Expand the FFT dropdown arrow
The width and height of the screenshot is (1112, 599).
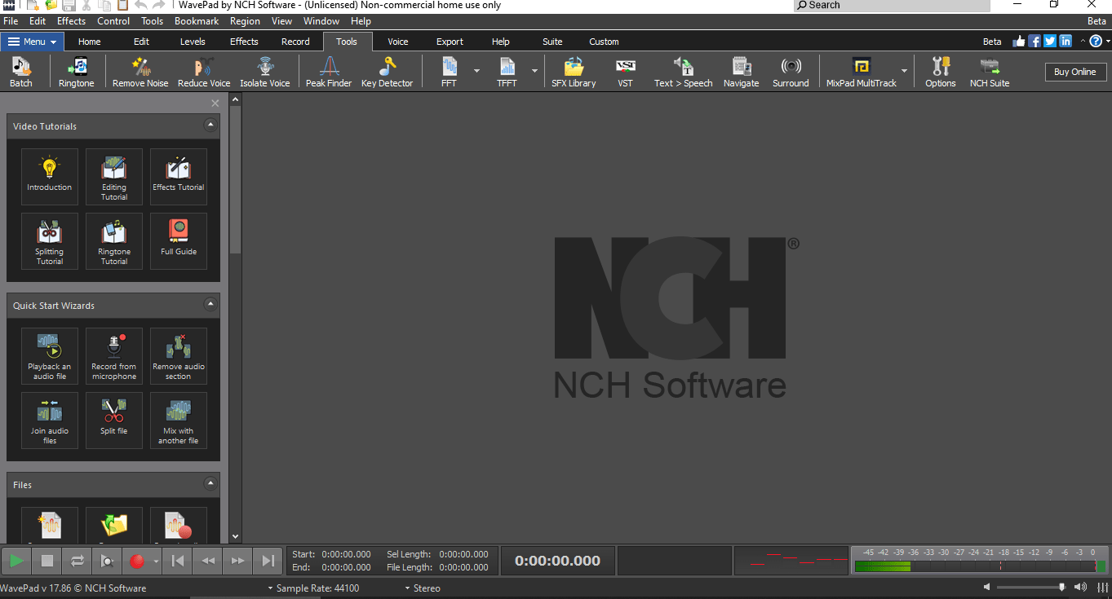click(x=476, y=71)
